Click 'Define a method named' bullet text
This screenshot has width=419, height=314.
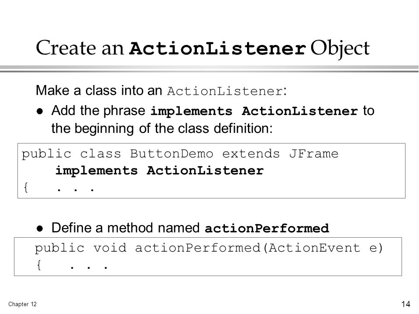[125, 228]
